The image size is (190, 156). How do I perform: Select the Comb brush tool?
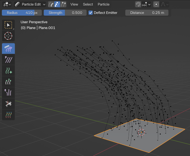click(x=8, y=49)
